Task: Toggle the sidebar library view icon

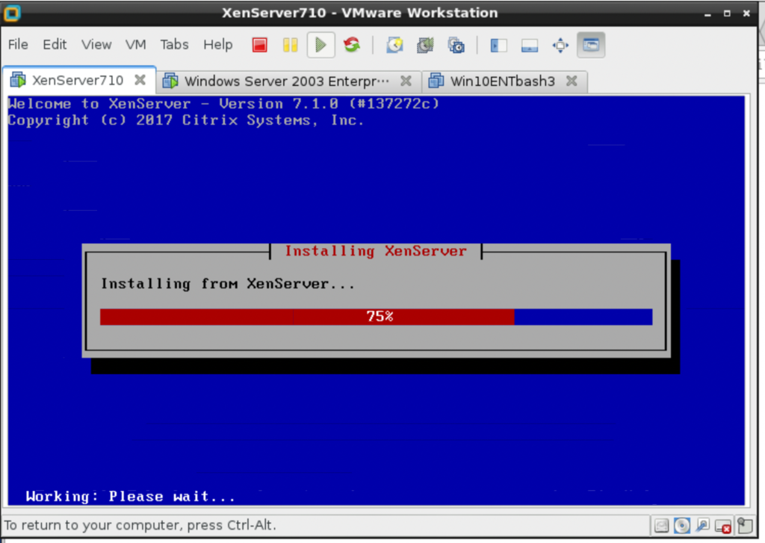Action: pyautogui.click(x=498, y=46)
